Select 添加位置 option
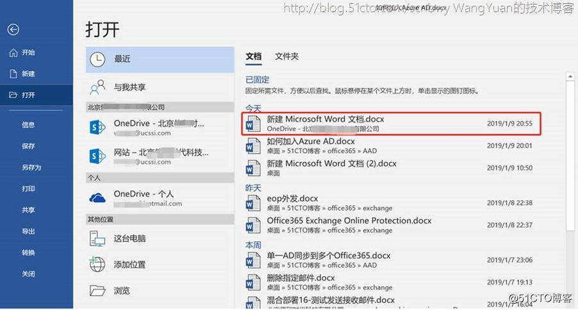Screen dimensions: 578x310 pos(160,265)
